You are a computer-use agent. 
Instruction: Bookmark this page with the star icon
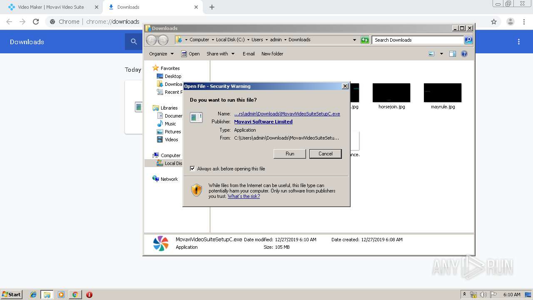pos(494,22)
